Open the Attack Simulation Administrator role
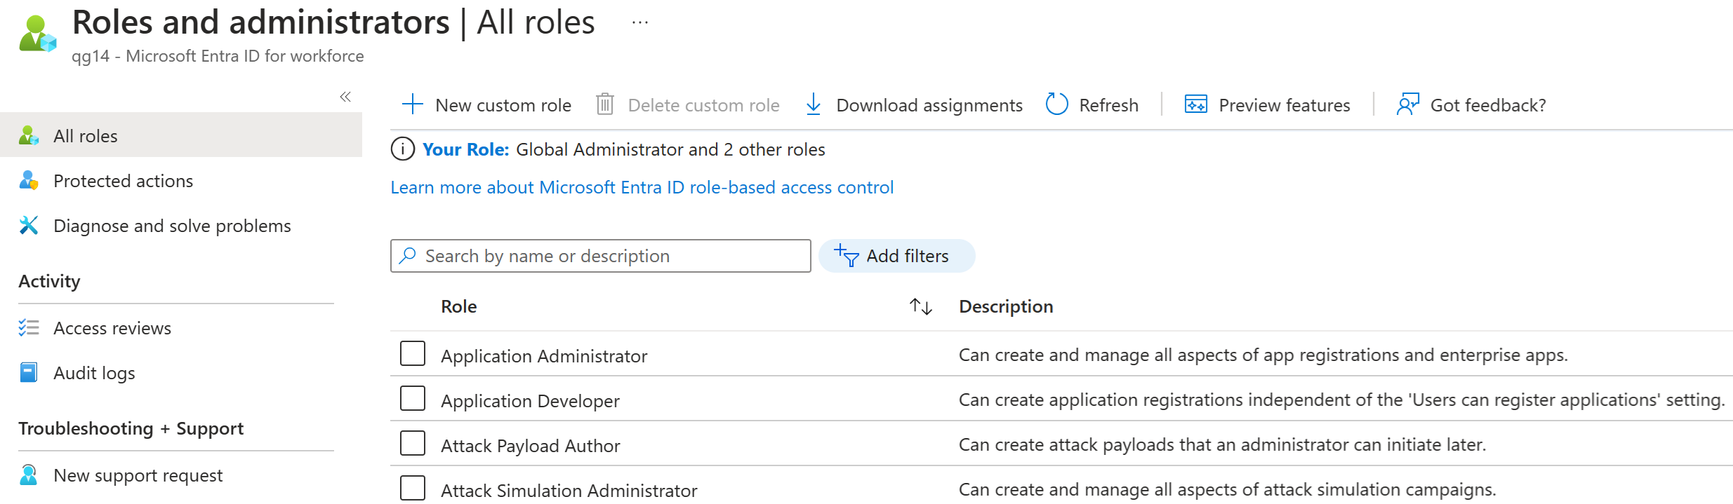The height and width of the screenshot is (504, 1733). (x=569, y=491)
